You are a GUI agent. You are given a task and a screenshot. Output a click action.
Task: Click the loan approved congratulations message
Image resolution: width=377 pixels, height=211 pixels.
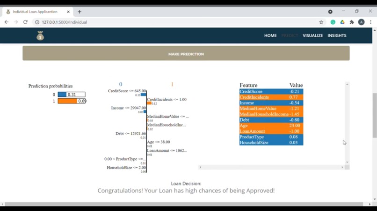186,191
